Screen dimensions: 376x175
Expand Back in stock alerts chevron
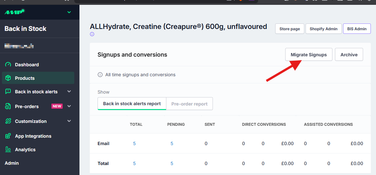[69, 91]
